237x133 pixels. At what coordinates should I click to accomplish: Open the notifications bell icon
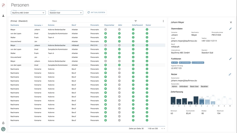[x=3, y=123]
